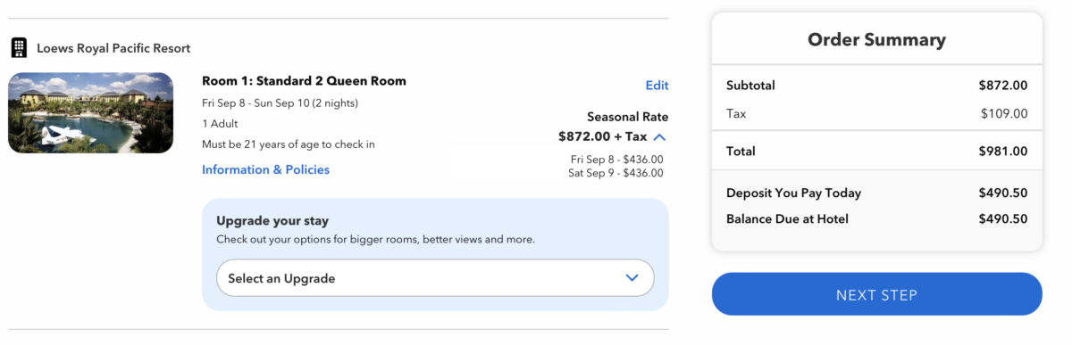1072x345 pixels.
Task: Click the Order Summary heading
Action: pyautogui.click(x=876, y=40)
